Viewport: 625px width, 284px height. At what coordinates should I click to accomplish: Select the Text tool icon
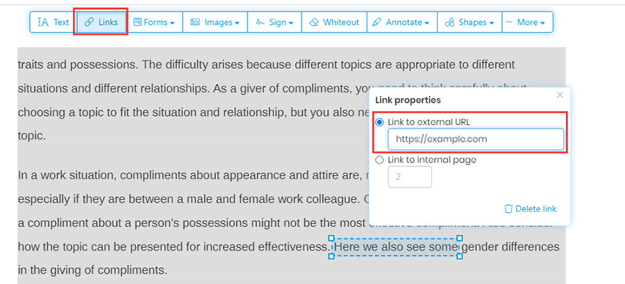pos(42,22)
